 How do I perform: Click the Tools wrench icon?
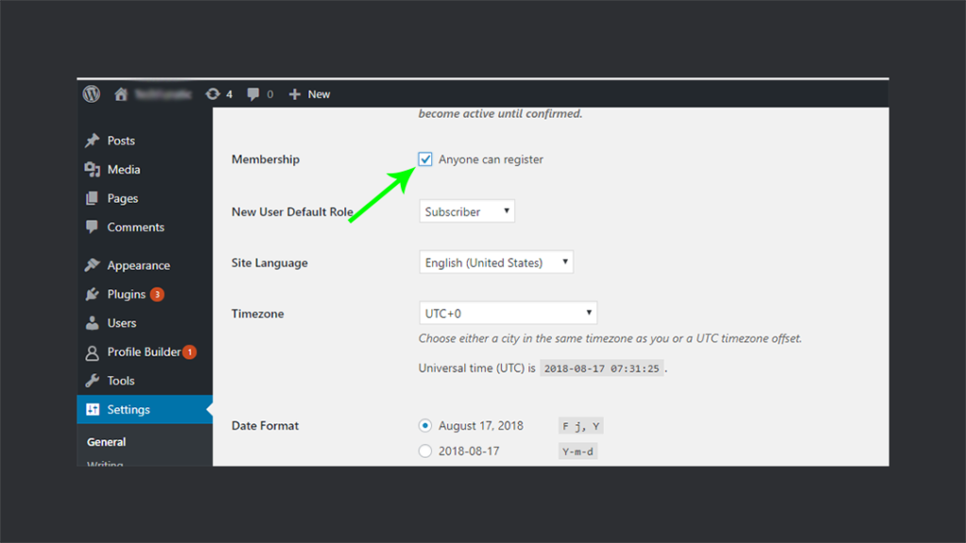pyautogui.click(x=94, y=380)
